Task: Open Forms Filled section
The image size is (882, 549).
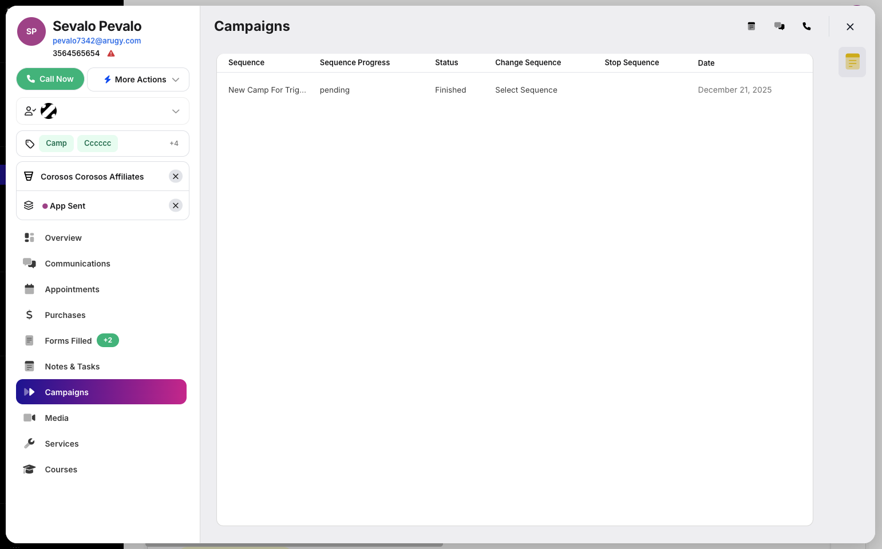Action: [x=101, y=341]
